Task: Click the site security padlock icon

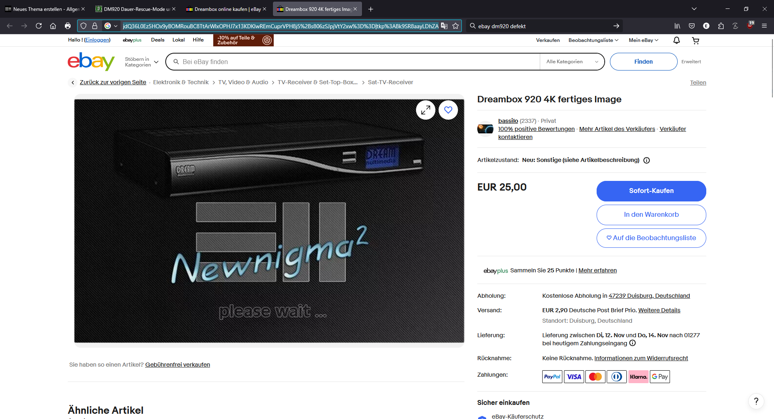Action: click(x=95, y=26)
